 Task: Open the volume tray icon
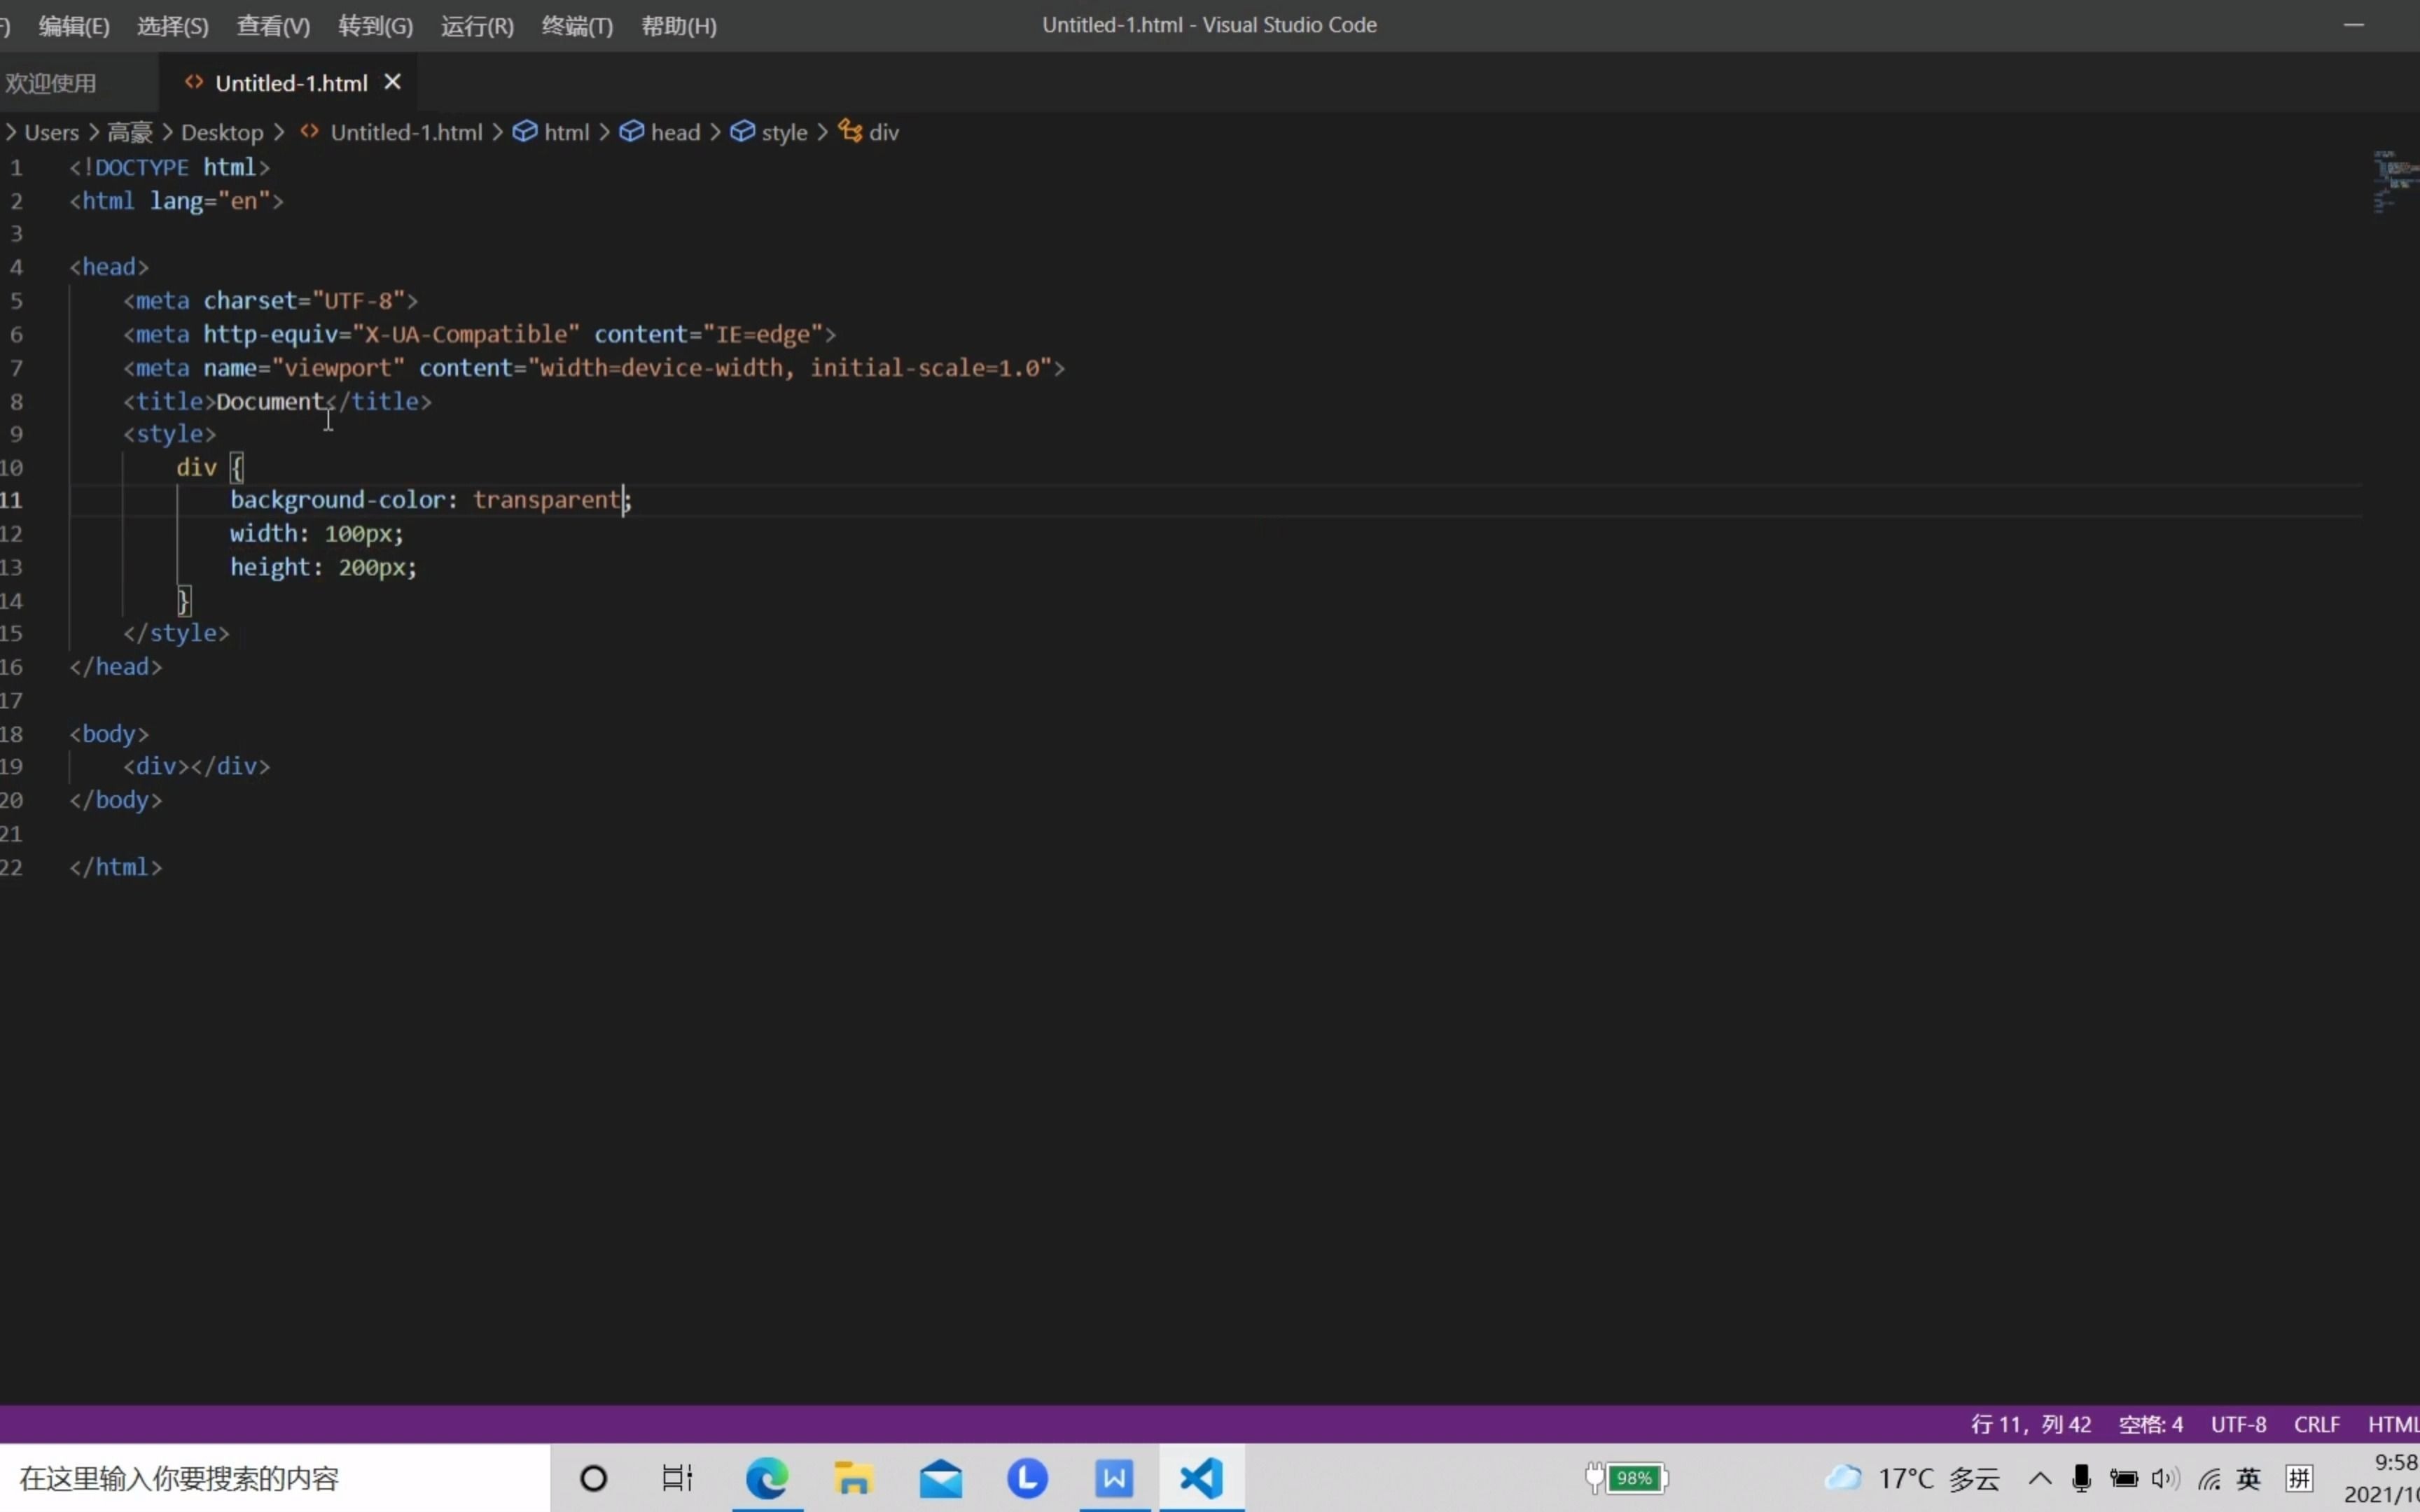(x=2164, y=1478)
